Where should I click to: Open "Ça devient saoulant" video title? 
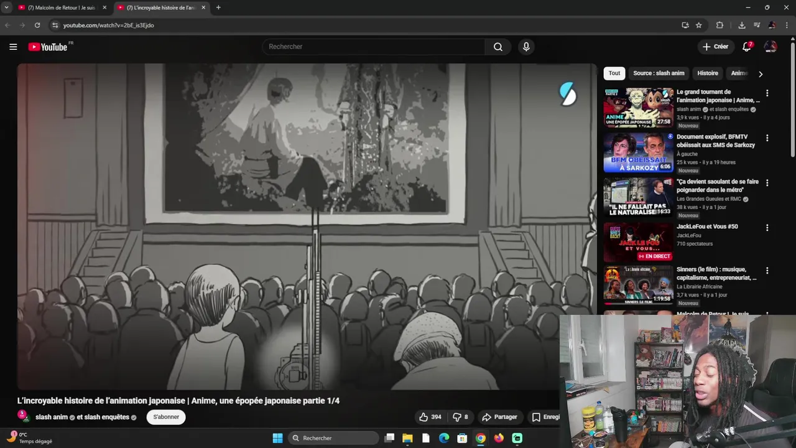(718, 185)
